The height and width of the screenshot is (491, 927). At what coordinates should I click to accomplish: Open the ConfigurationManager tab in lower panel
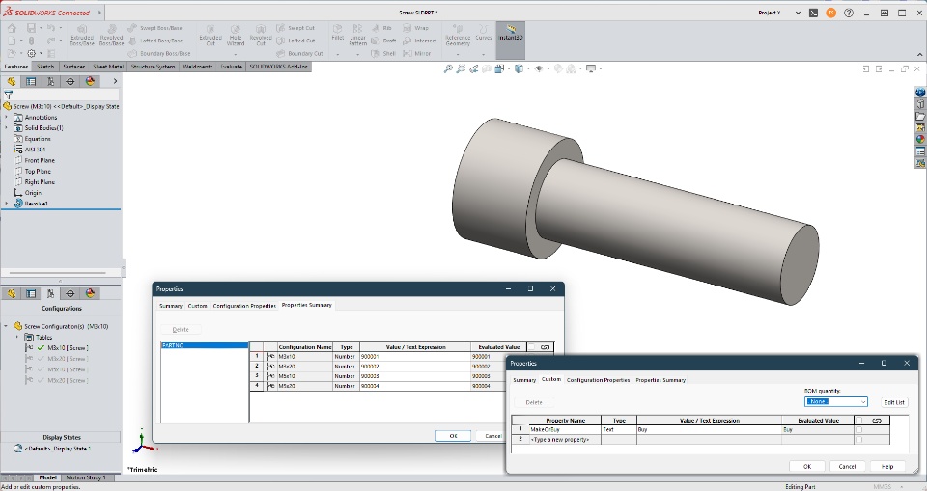pyautogui.click(x=50, y=293)
